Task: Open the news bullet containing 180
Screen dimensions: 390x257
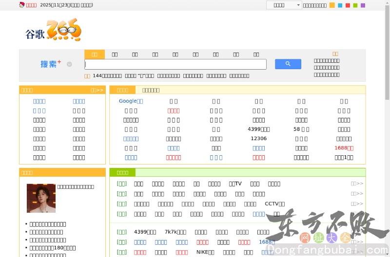Action: pos(53,248)
